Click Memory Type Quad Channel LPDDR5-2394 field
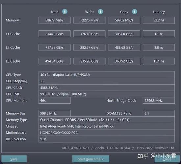The width and height of the screenshot is (181, 164). point(107,120)
